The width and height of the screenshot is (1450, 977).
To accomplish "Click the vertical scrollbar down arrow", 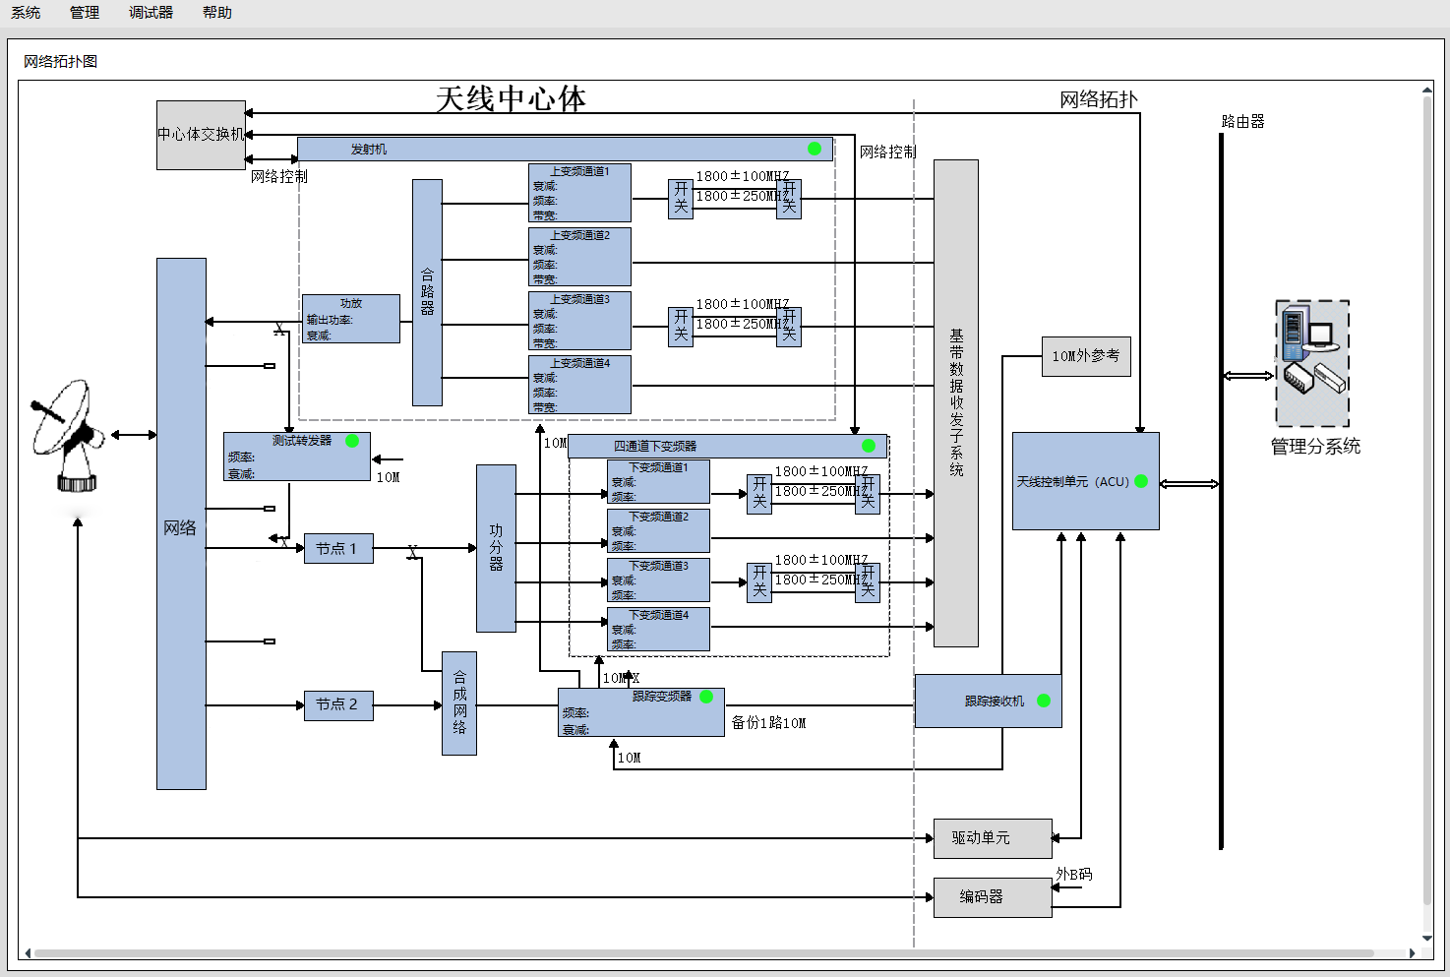I will (1427, 939).
